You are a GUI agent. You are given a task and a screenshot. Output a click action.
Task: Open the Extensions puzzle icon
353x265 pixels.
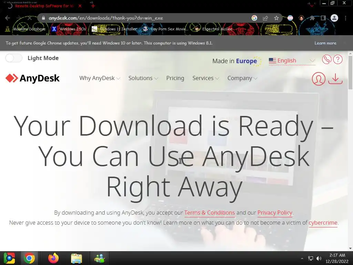click(312, 18)
